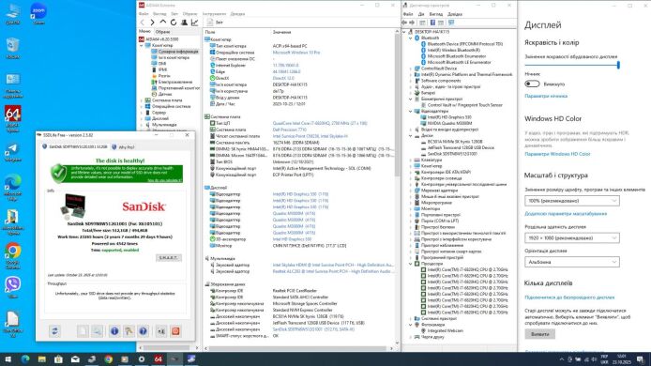Open Mail app from taskbar
The image size is (651, 366).
75,358
